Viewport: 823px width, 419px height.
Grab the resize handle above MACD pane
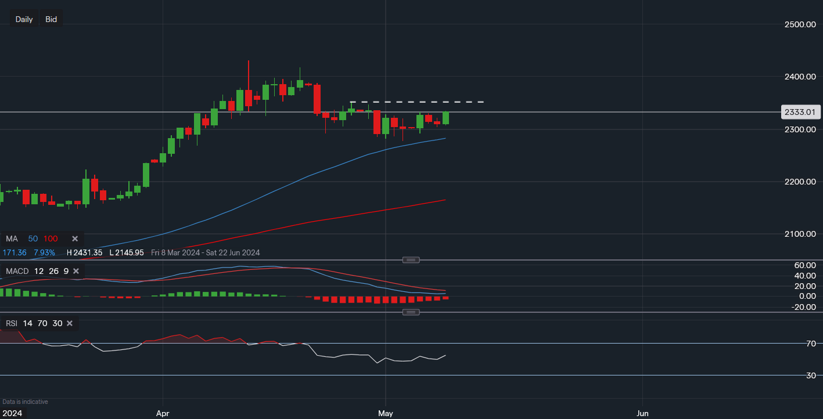411,259
